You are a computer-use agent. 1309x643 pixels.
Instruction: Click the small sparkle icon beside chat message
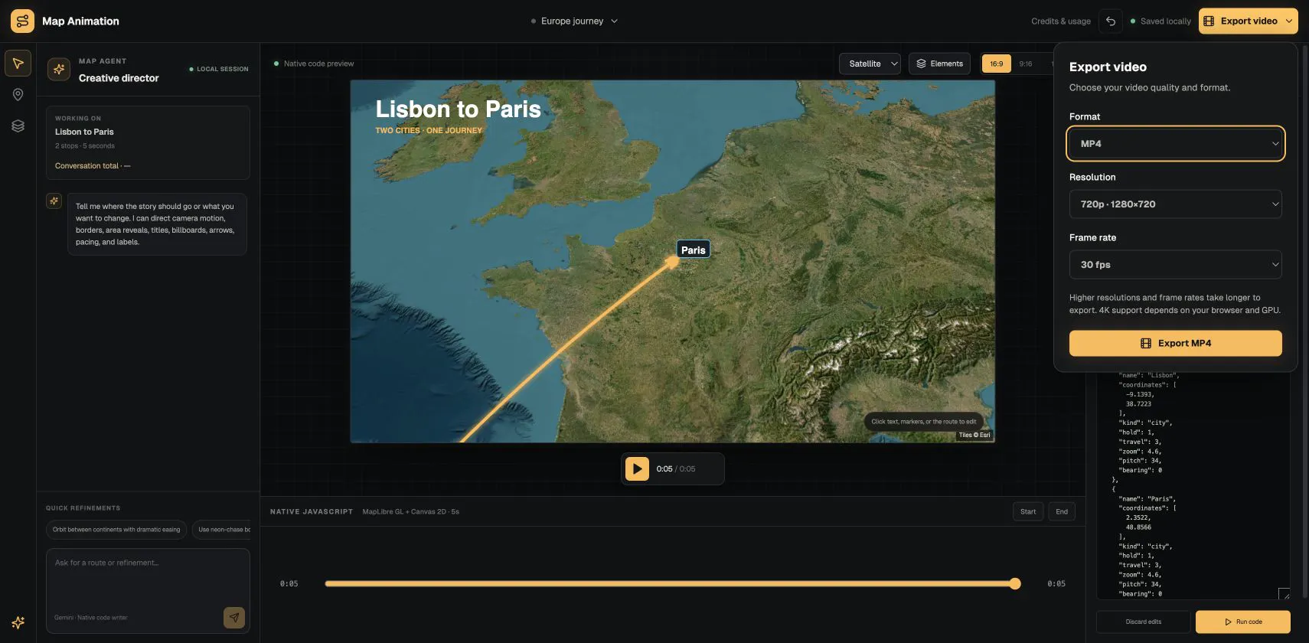tap(54, 201)
